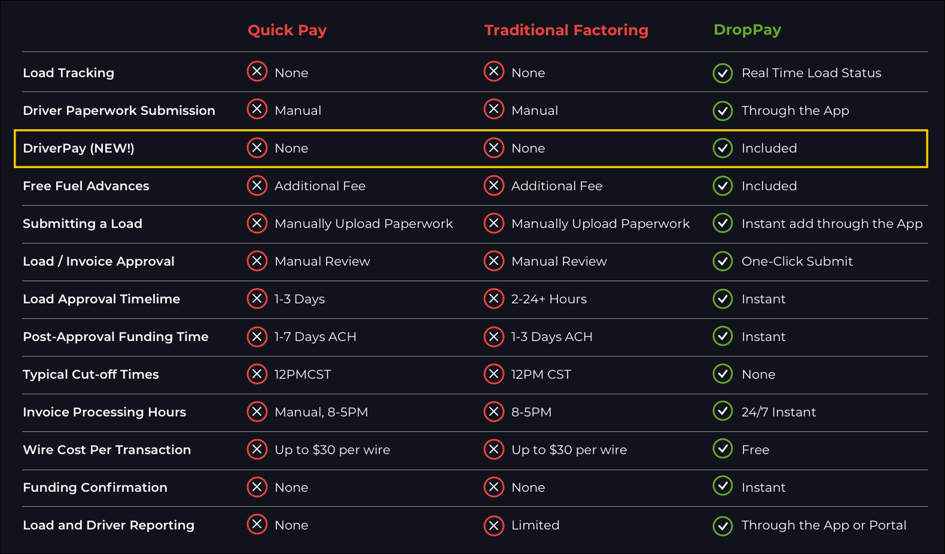Image resolution: width=945 pixels, height=554 pixels.
Task: Click the green check icon beside Through the App or Portal
Action: (x=723, y=525)
